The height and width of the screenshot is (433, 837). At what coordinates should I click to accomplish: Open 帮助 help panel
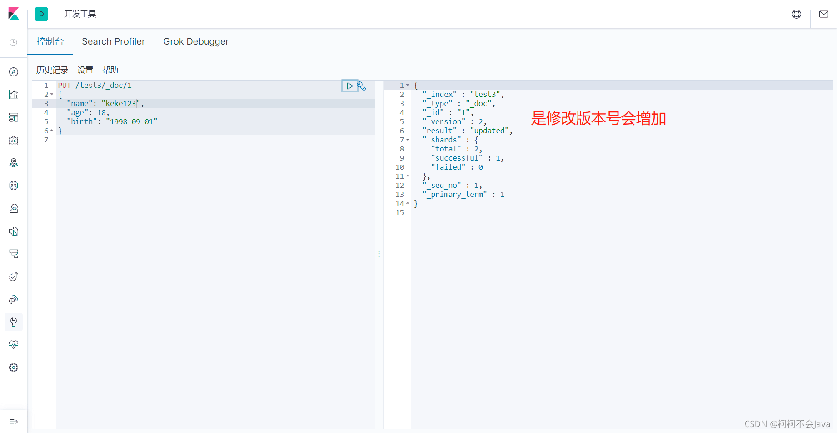click(110, 70)
